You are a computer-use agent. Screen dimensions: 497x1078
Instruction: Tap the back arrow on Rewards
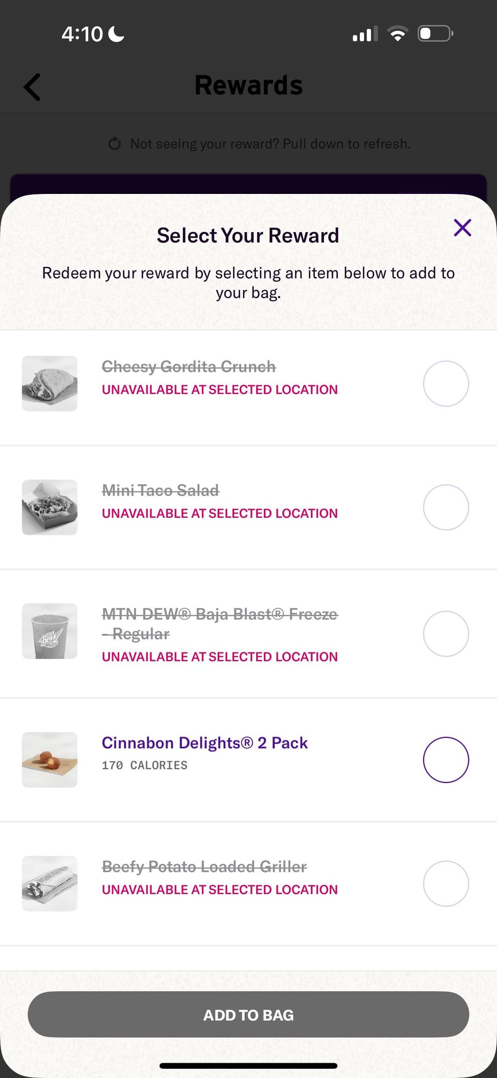pyautogui.click(x=32, y=87)
